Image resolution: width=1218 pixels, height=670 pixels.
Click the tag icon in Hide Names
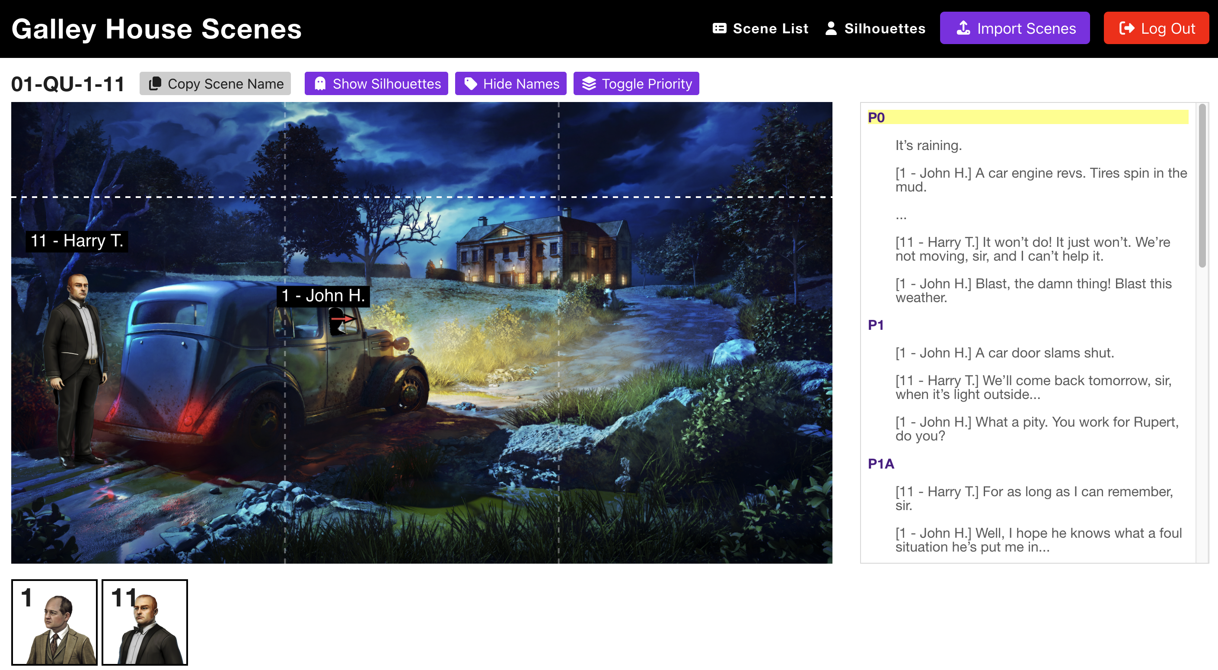click(x=470, y=84)
